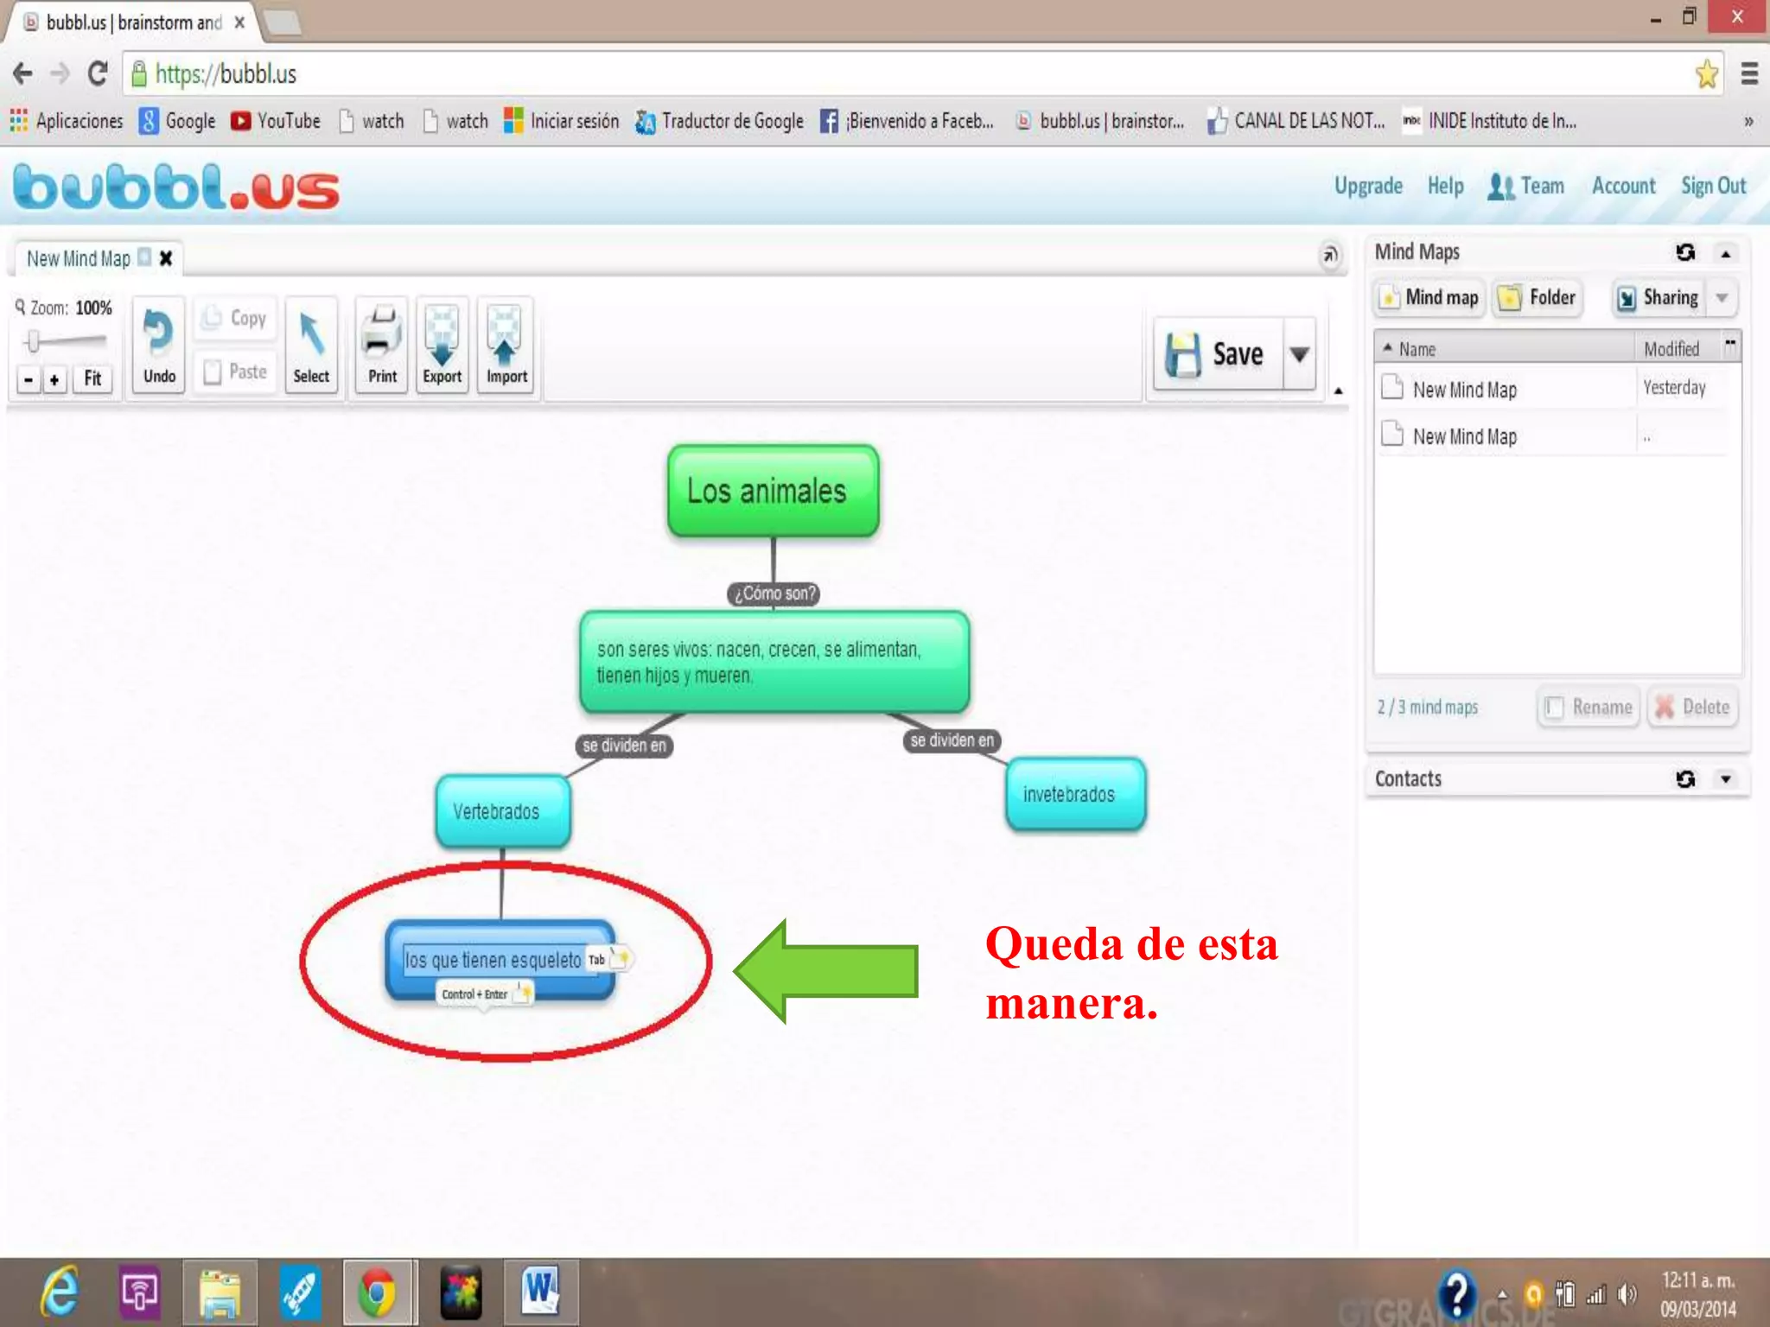Open the Save dropdown arrow
The image size is (1770, 1327).
[x=1299, y=354]
